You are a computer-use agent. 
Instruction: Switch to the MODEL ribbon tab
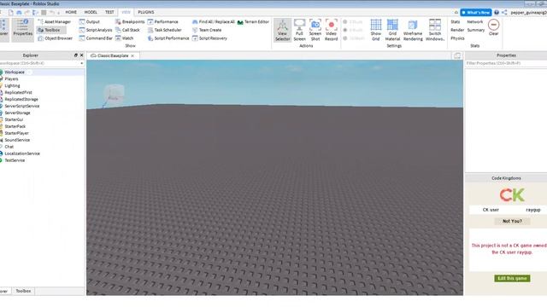[91, 12]
